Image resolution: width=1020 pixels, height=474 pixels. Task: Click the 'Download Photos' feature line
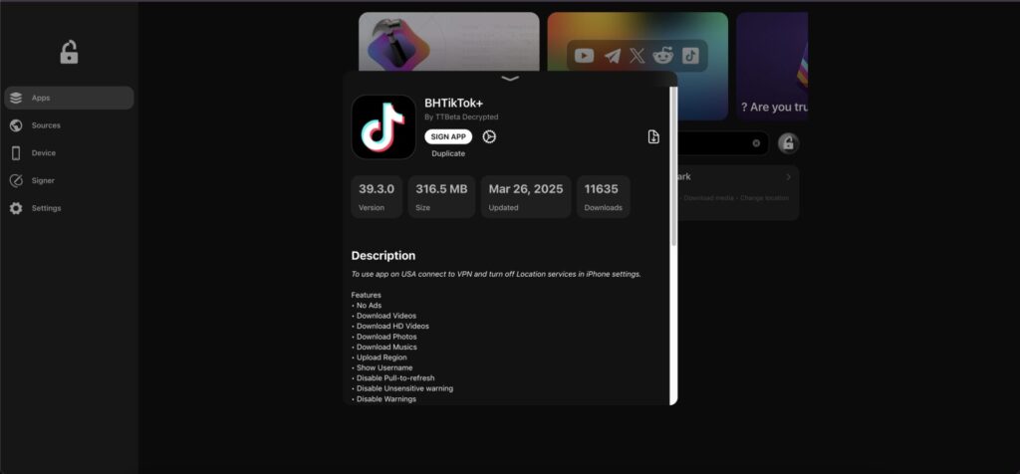click(x=383, y=337)
